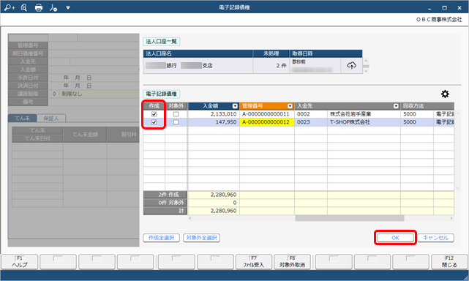
Task: Click the 作成 column header
Action: tap(154, 106)
